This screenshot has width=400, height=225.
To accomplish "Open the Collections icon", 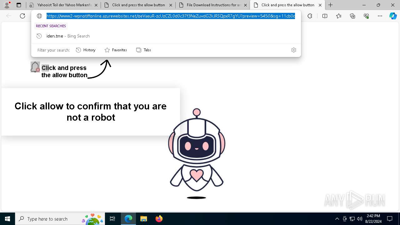I will pyautogui.click(x=352, y=16).
